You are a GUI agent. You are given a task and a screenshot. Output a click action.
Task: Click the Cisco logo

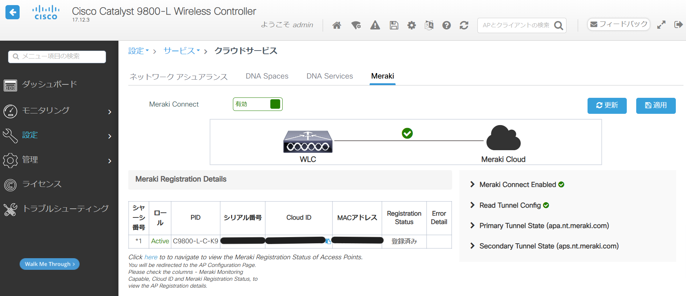[46, 12]
